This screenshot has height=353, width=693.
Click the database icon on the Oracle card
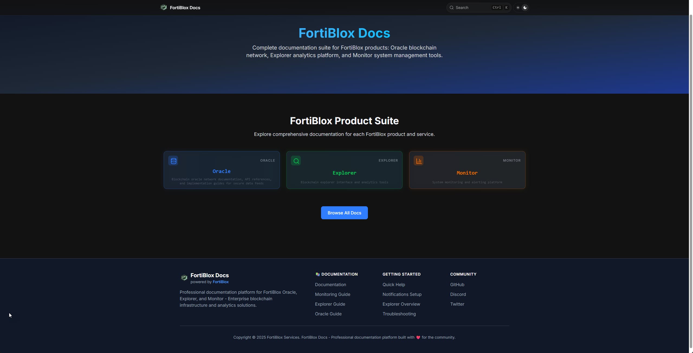tap(173, 161)
